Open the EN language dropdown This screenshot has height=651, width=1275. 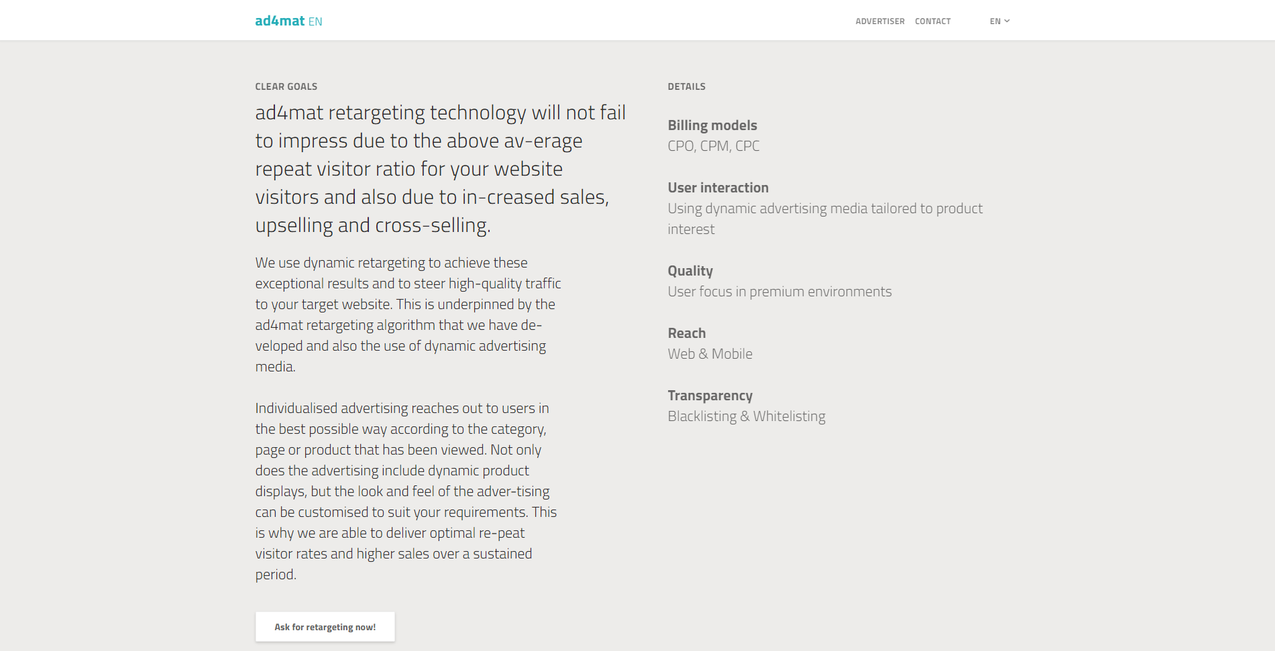click(x=999, y=21)
